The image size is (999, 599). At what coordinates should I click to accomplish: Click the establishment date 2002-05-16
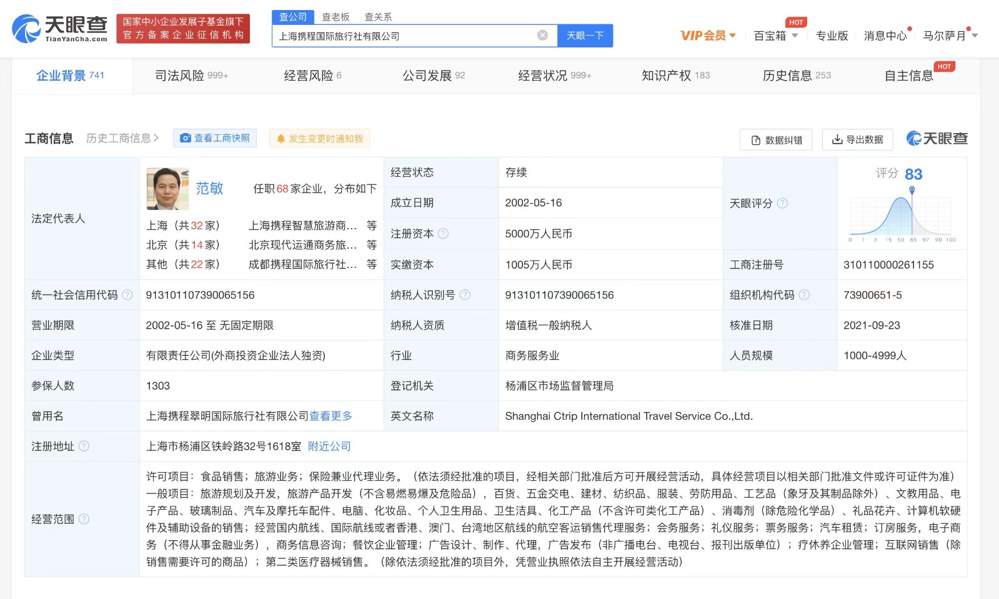pos(534,203)
